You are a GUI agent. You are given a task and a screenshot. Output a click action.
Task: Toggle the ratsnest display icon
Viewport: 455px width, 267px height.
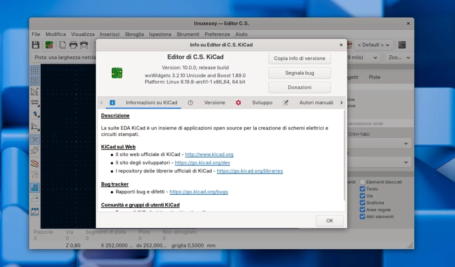click(x=35, y=139)
